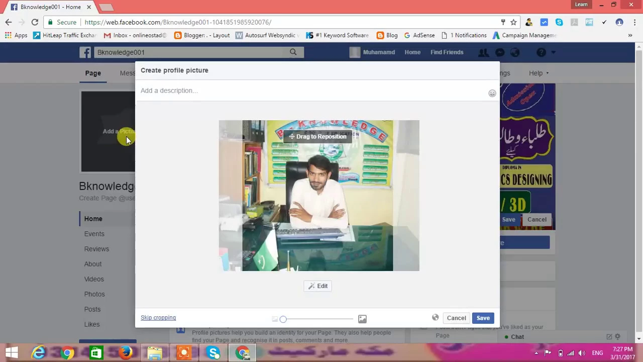The image size is (643, 362).
Task: Select Events in page sidebar
Action: pyautogui.click(x=94, y=234)
